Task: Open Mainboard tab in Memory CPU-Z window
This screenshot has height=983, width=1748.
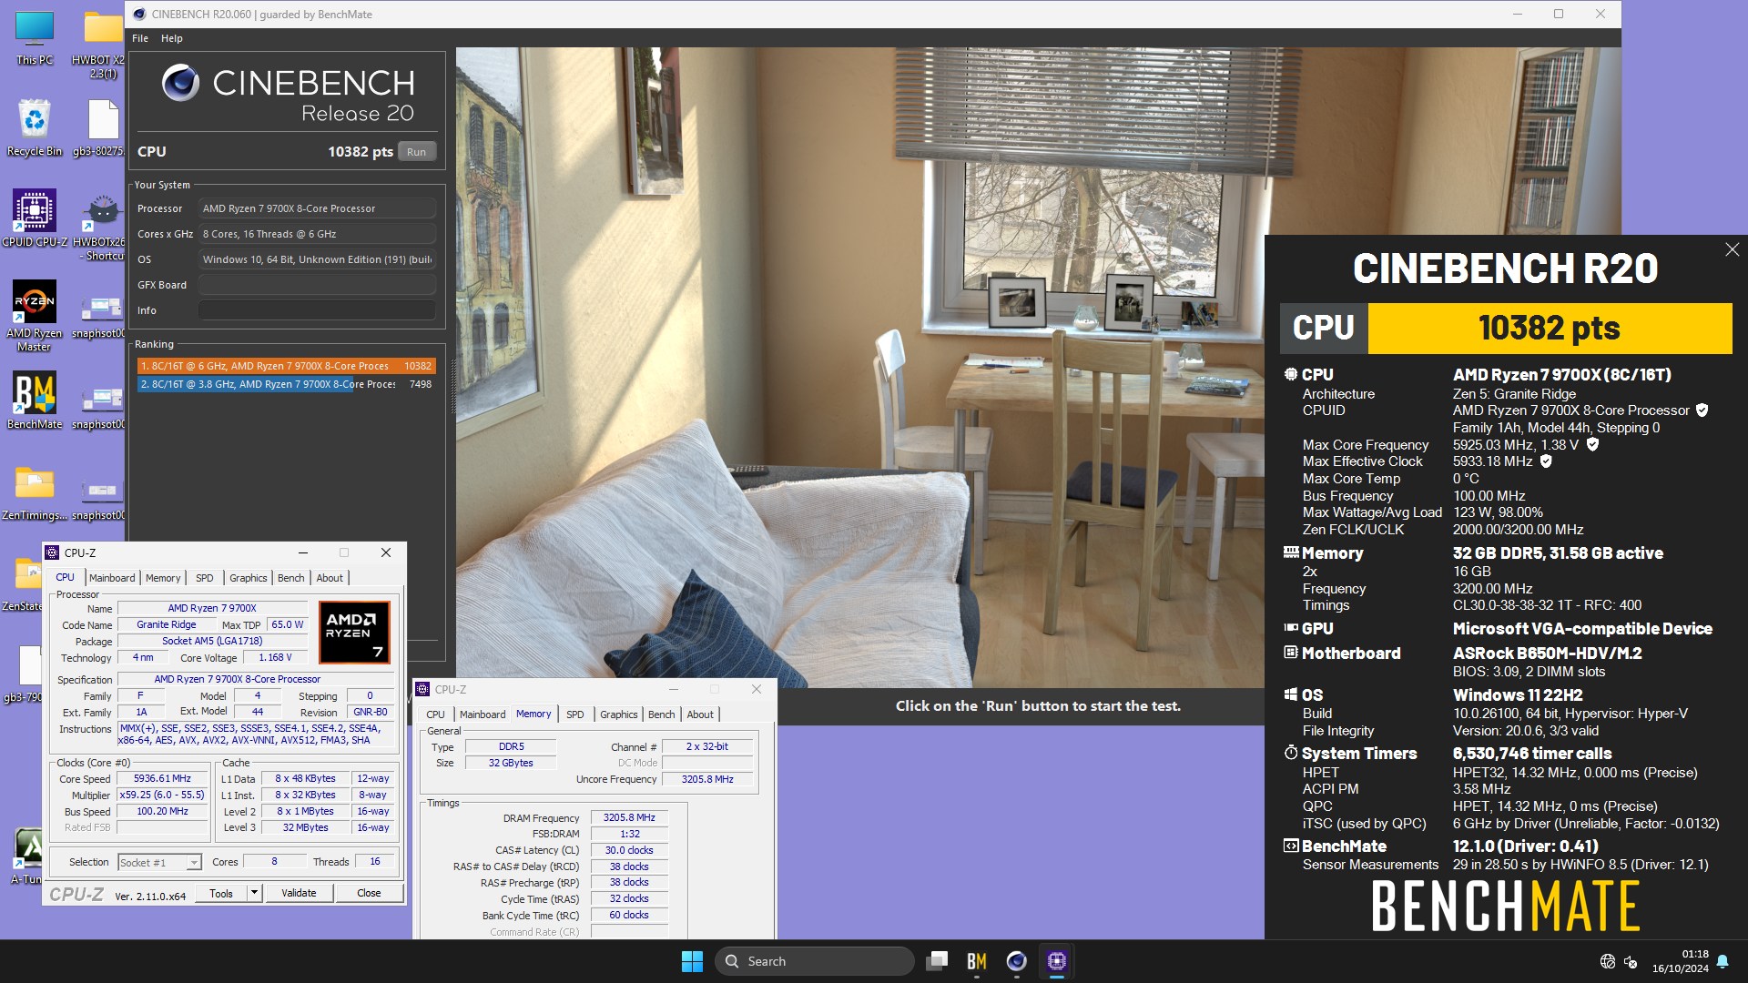Action: pyautogui.click(x=483, y=714)
